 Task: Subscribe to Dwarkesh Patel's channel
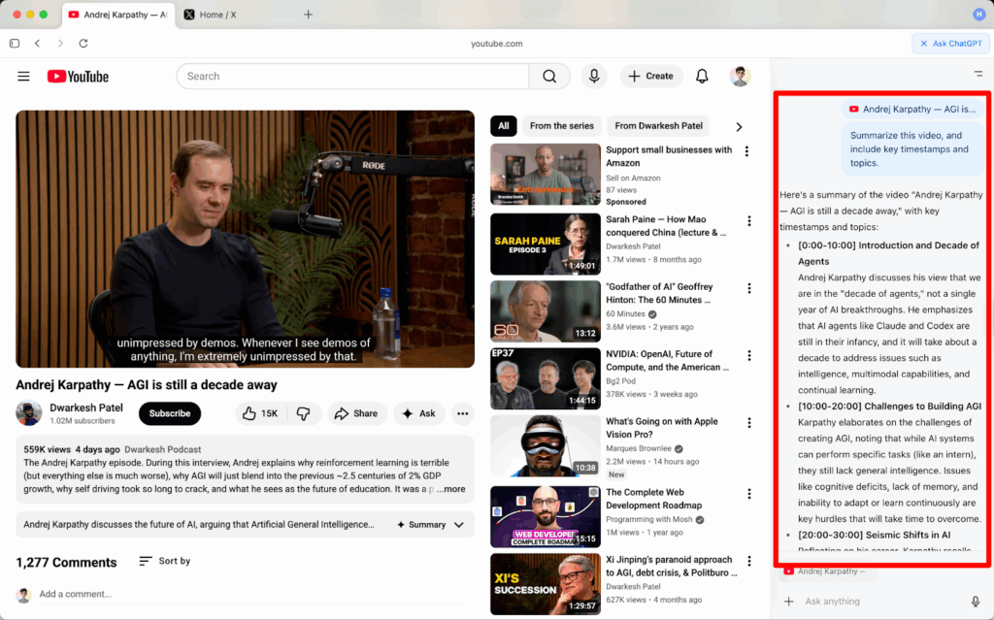pos(169,413)
